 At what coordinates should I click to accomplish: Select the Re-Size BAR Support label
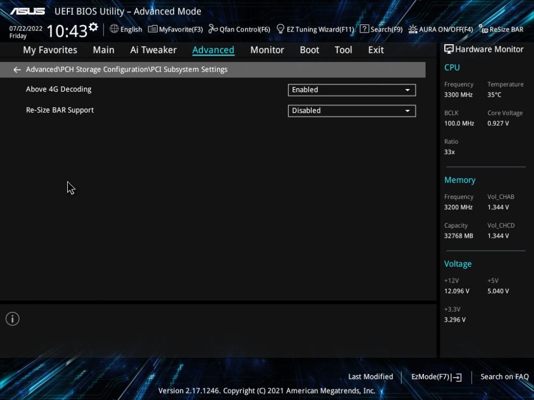coord(60,110)
